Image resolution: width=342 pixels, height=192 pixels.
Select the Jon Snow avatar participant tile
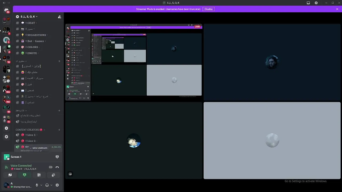pyautogui.click(x=272, y=62)
